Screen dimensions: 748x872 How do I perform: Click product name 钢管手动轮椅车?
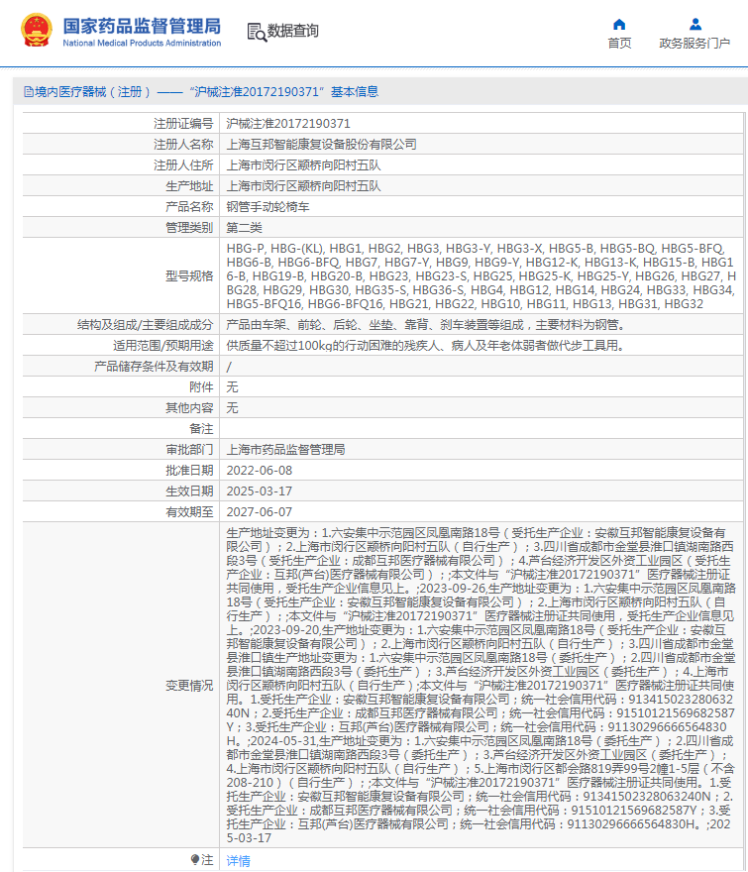[x=267, y=207]
